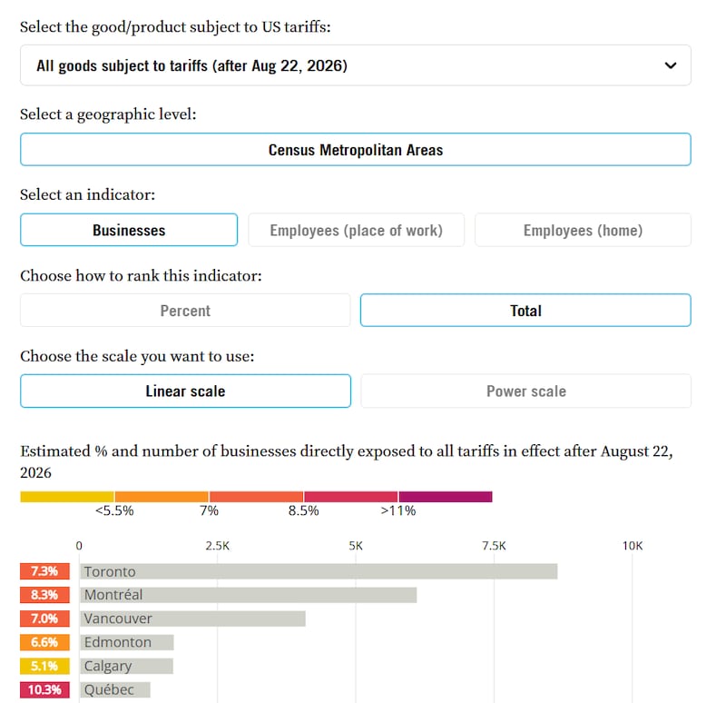Viewport: 726px width, 703px height.
Task: Click the Montréal bar in the chart
Action: point(248,595)
